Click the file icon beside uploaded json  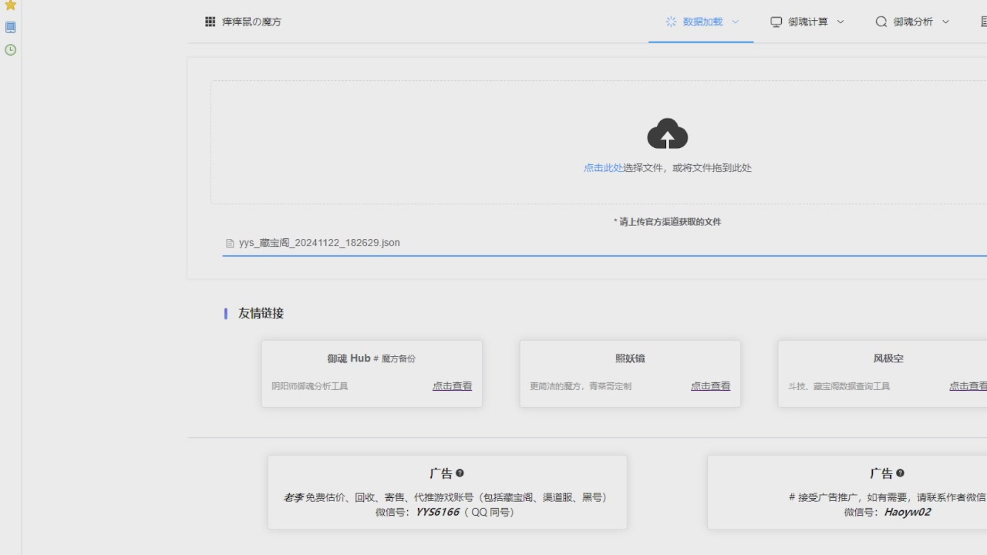click(230, 243)
